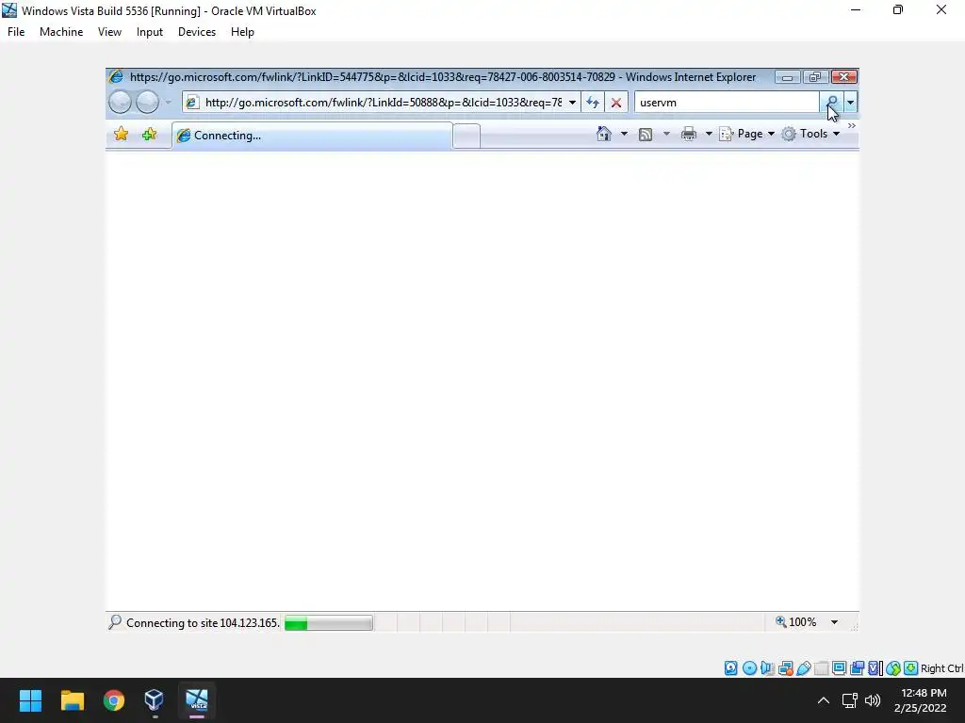Click VirtualBox recording indicator icon

tap(857, 668)
